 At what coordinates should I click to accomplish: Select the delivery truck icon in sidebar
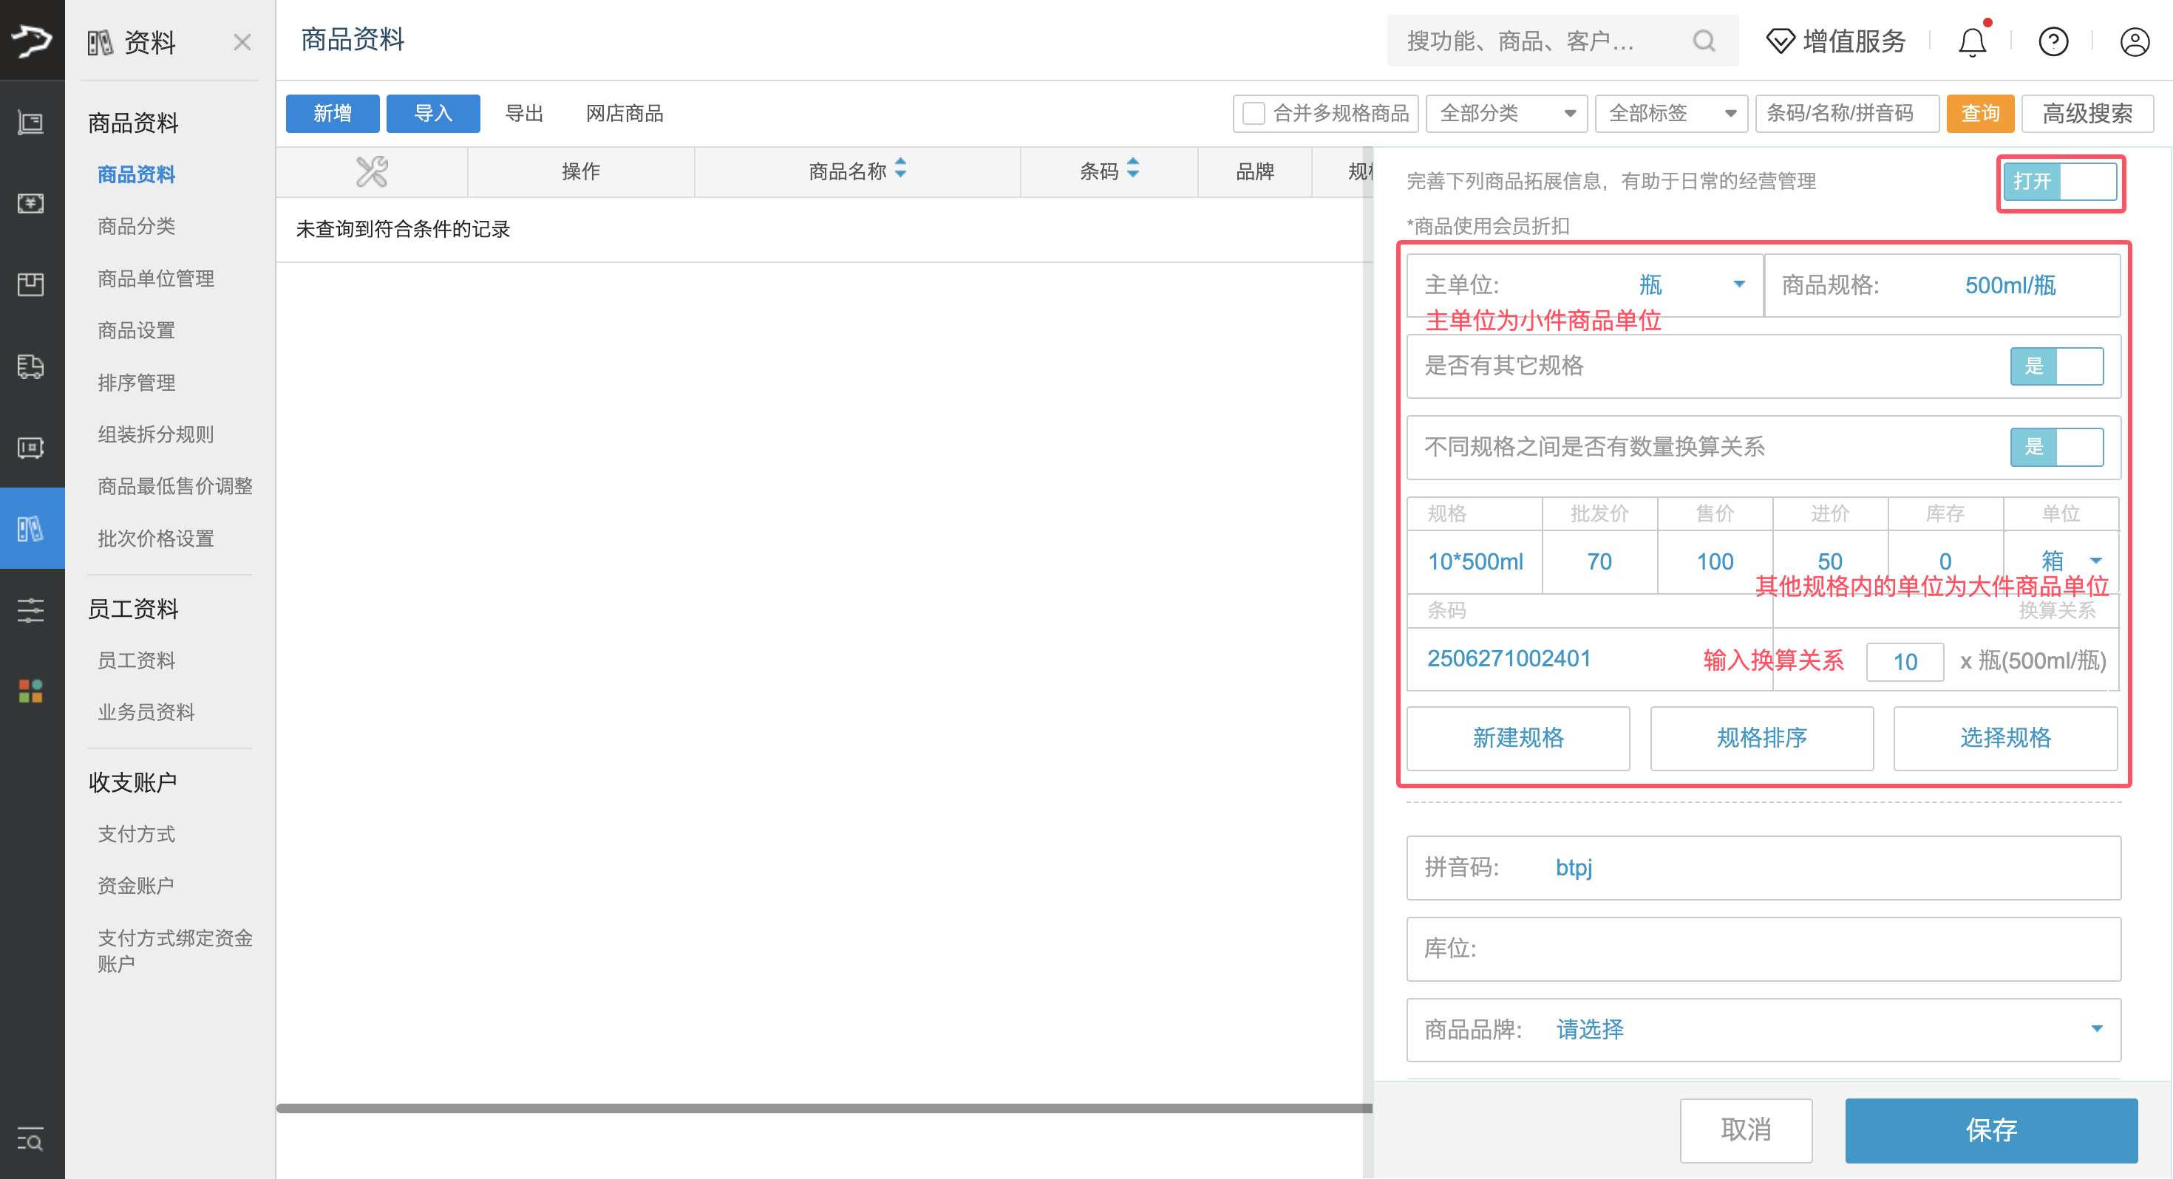31,367
